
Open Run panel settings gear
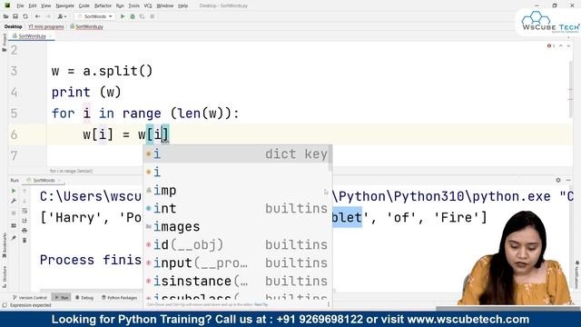tap(558, 180)
